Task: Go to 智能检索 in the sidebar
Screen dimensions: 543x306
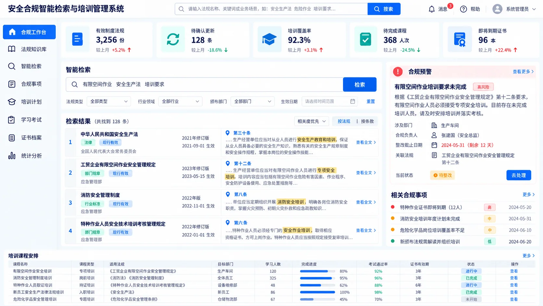Action: pyautogui.click(x=29, y=66)
